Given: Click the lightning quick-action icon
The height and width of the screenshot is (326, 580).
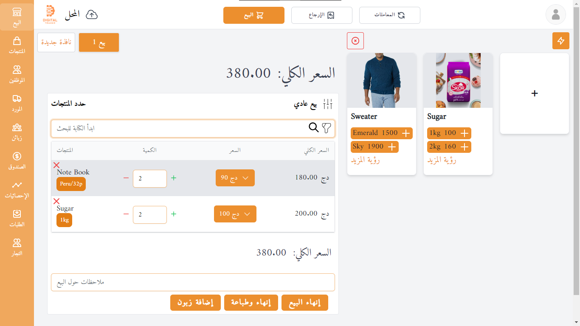Looking at the screenshot, I should [560, 41].
